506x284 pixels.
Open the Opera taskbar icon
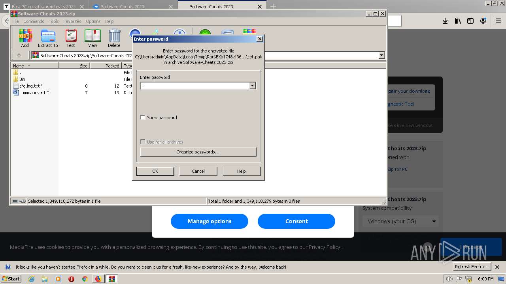click(71, 279)
